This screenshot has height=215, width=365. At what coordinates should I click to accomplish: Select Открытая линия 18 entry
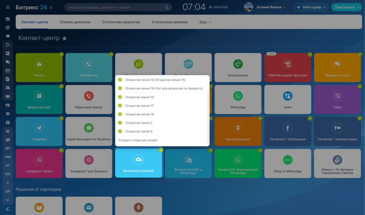161,114
